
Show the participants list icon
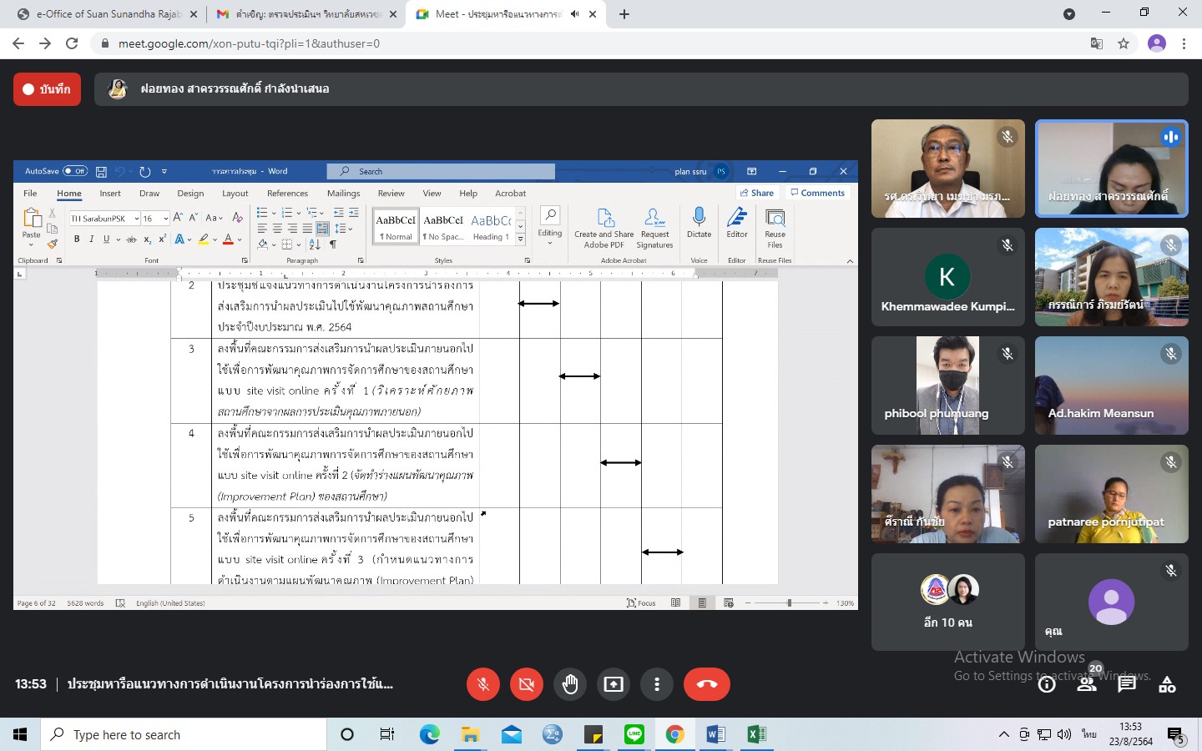tap(1087, 684)
